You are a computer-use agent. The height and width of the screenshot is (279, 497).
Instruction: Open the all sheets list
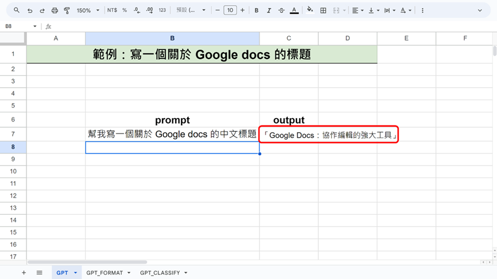39,273
